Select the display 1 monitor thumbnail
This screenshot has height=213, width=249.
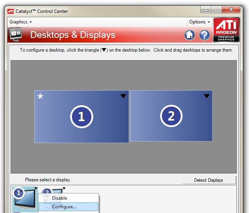(25, 200)
